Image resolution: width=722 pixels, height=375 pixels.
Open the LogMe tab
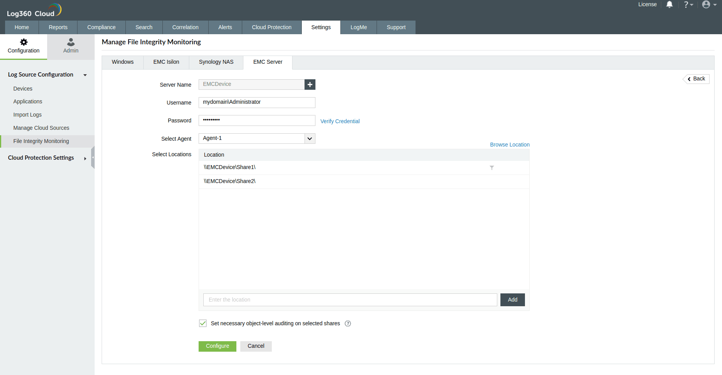[359, 27]
